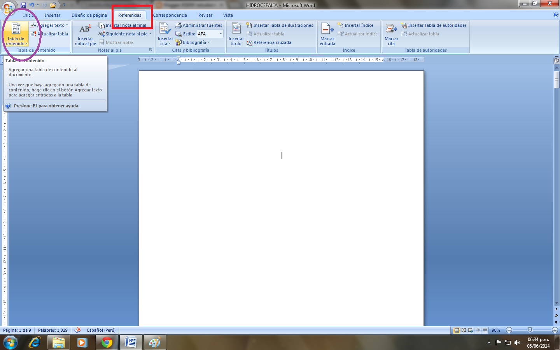Click Página: 1 de 9 in status bar
The width and height of the screenshot is (560, 350).
tap(17, 330)
